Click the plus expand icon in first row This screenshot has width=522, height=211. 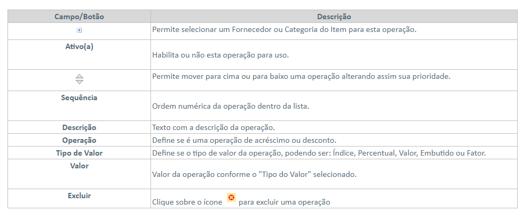[79, 30]
